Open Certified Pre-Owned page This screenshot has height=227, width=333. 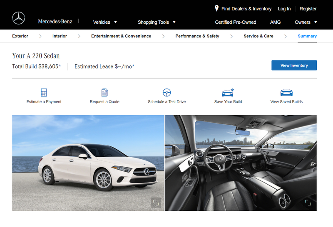click(x=236, y=22)
